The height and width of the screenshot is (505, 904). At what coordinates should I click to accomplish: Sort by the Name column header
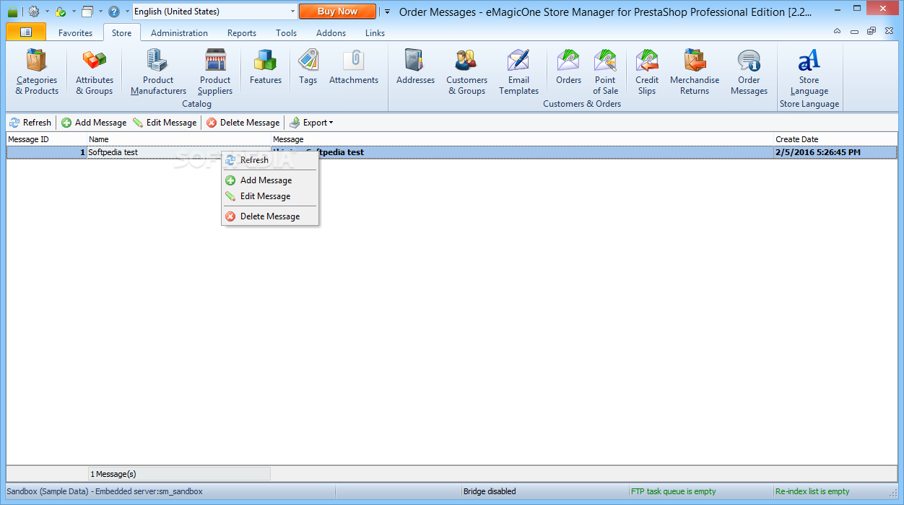(179, 139)
